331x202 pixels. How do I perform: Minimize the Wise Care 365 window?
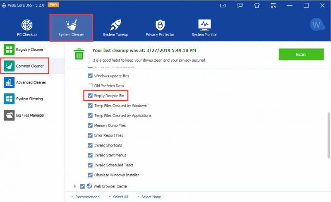[290, 5]
